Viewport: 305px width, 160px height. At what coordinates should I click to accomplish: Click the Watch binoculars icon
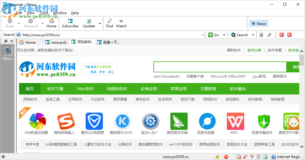coord(121,21)
